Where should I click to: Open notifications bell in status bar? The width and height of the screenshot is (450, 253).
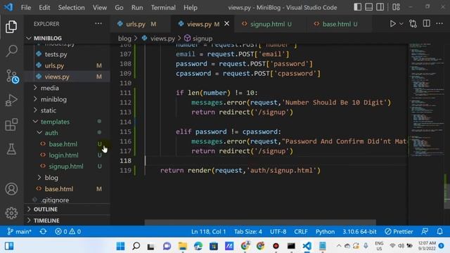click(439, 231)
